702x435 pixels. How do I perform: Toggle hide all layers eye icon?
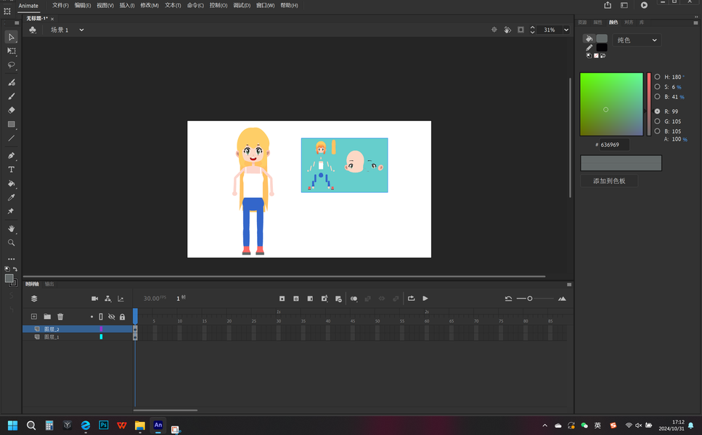coord(112,317)
